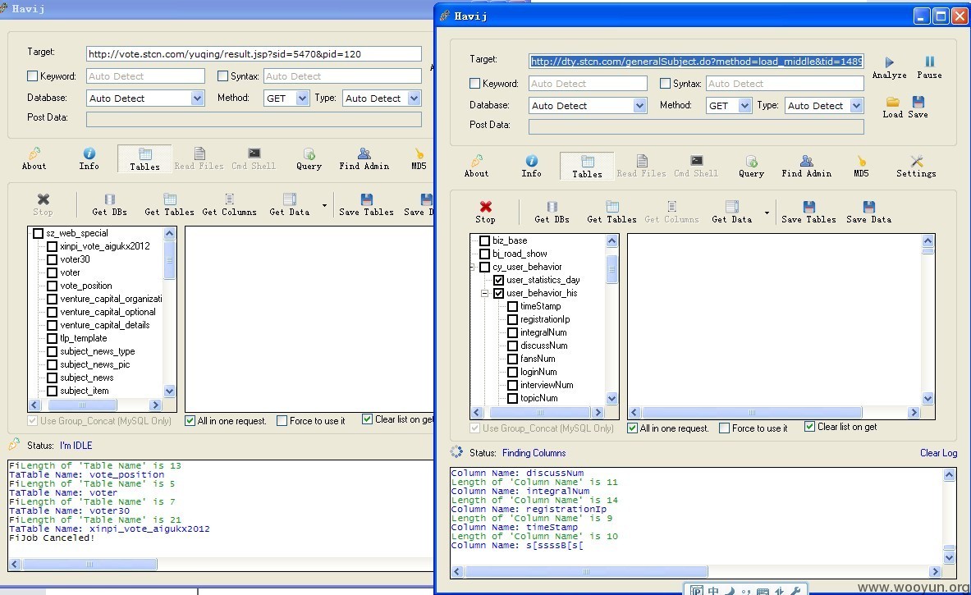Open Method GET dropdown in right window
Viewport: 971px width, 595px height.
pyautogui.click(x=745, y=106)
